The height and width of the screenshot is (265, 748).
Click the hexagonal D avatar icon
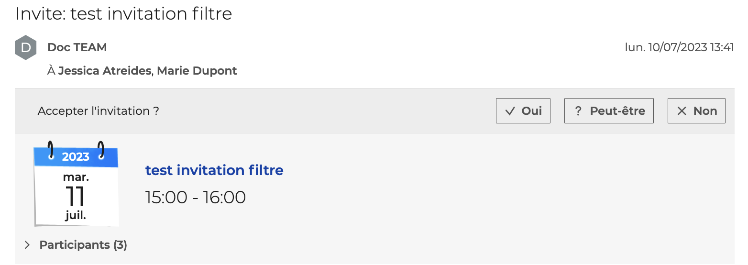(26, 47)
